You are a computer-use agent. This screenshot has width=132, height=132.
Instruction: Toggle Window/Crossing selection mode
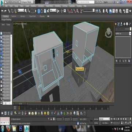[x=35, y=11]
